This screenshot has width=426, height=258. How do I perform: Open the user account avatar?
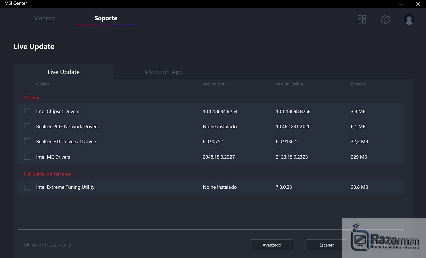tap(409, 19)
